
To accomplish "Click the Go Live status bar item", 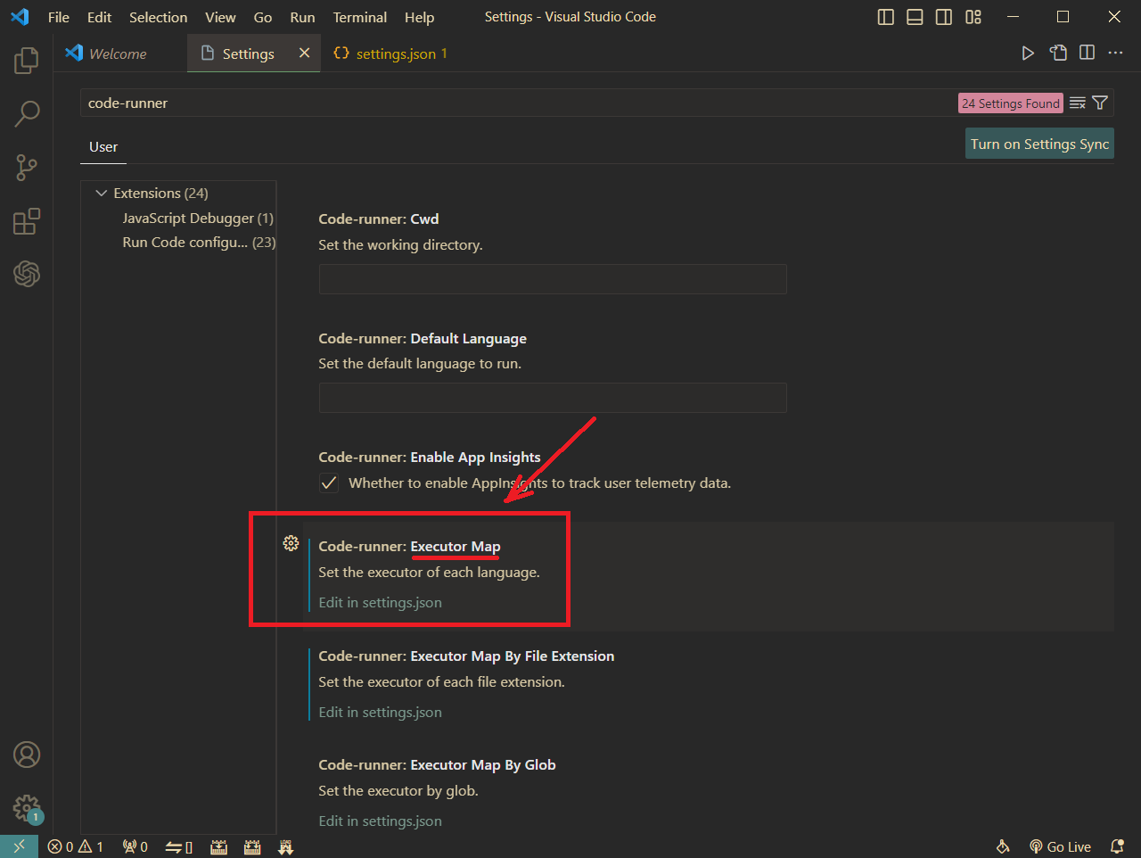I will tap(1061, 846).
